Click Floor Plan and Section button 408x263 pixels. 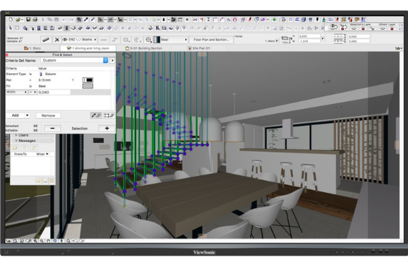211,39
